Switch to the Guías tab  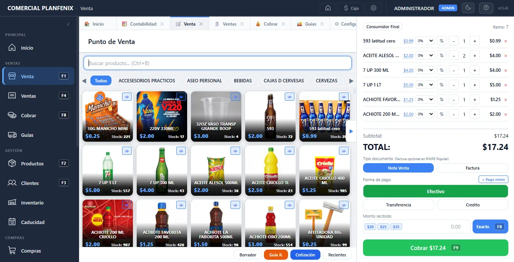[x=311, y=24]
